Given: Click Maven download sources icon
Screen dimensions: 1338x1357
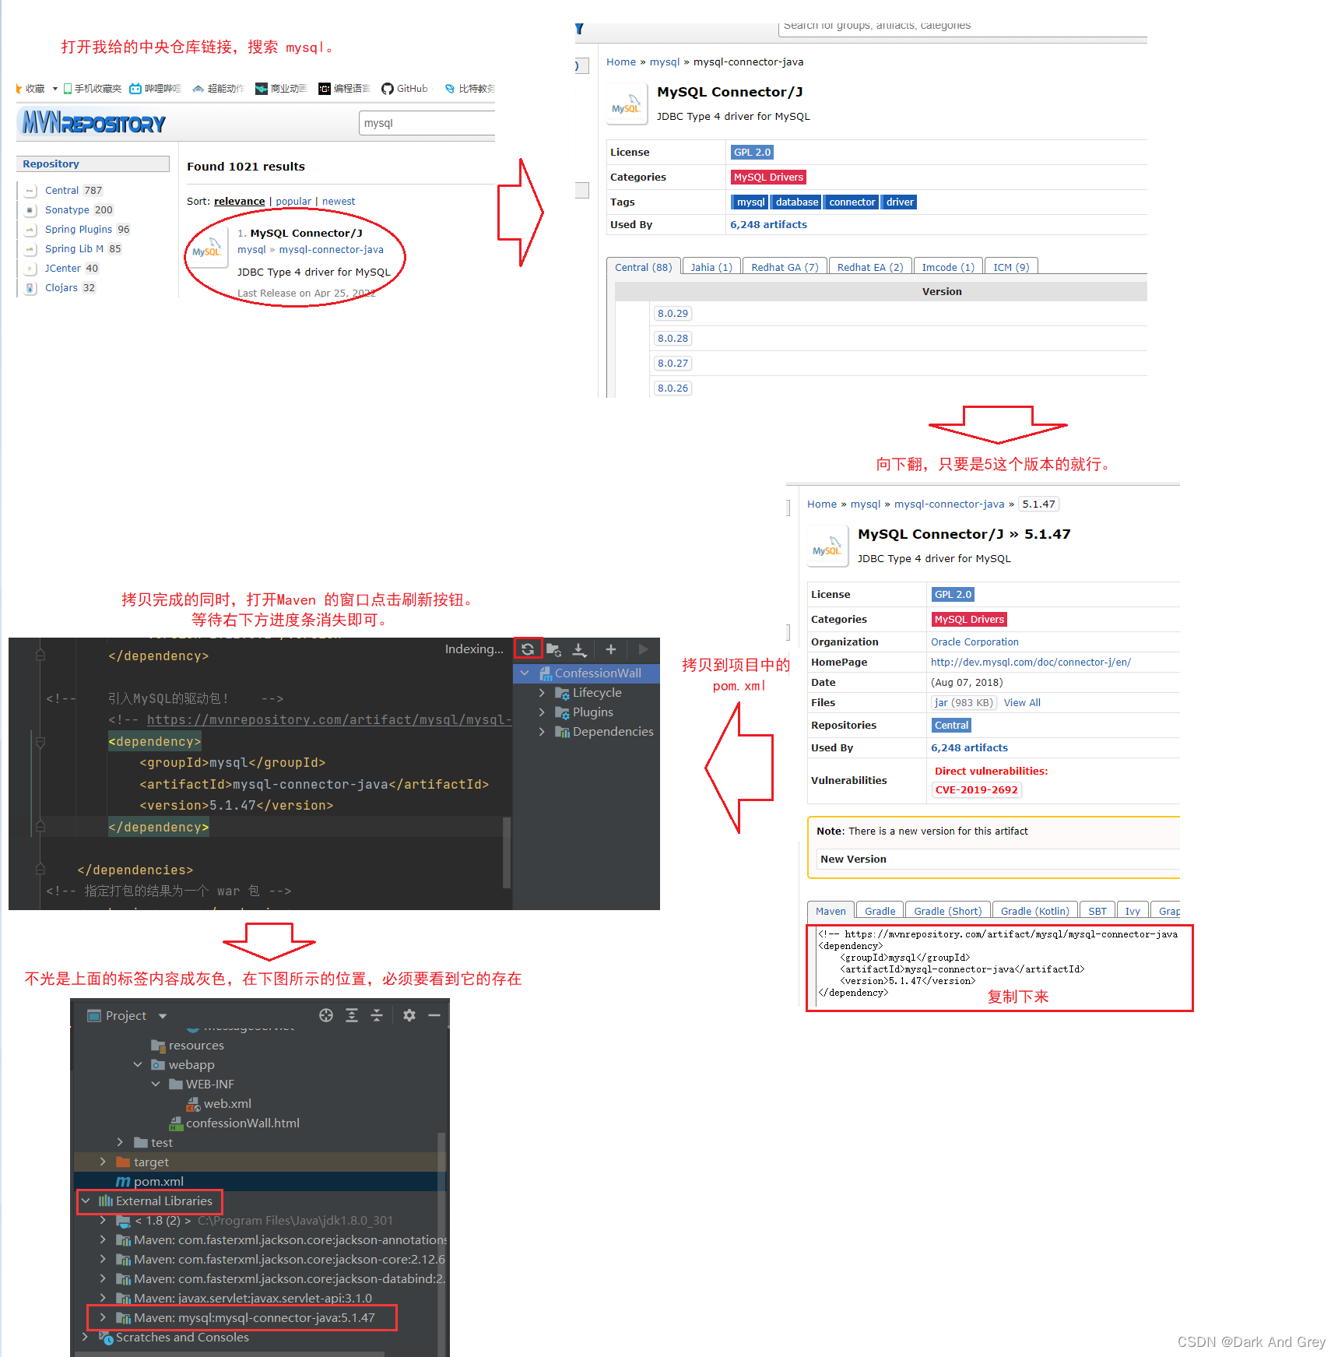Looking at the screenshot, I should pos(579,649).
